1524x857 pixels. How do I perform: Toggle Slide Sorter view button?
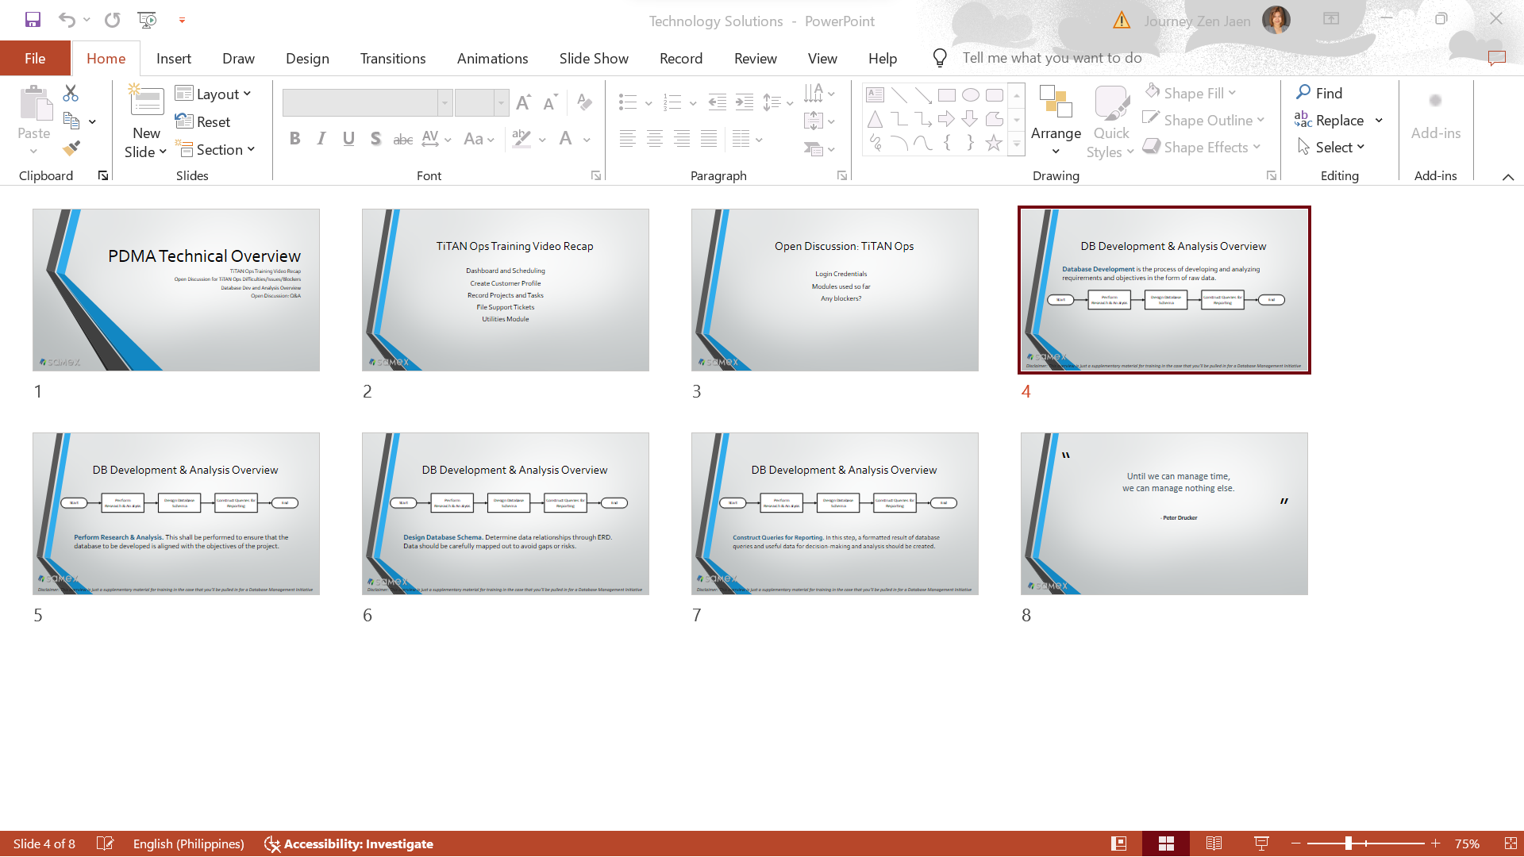tap(1166, 844)
